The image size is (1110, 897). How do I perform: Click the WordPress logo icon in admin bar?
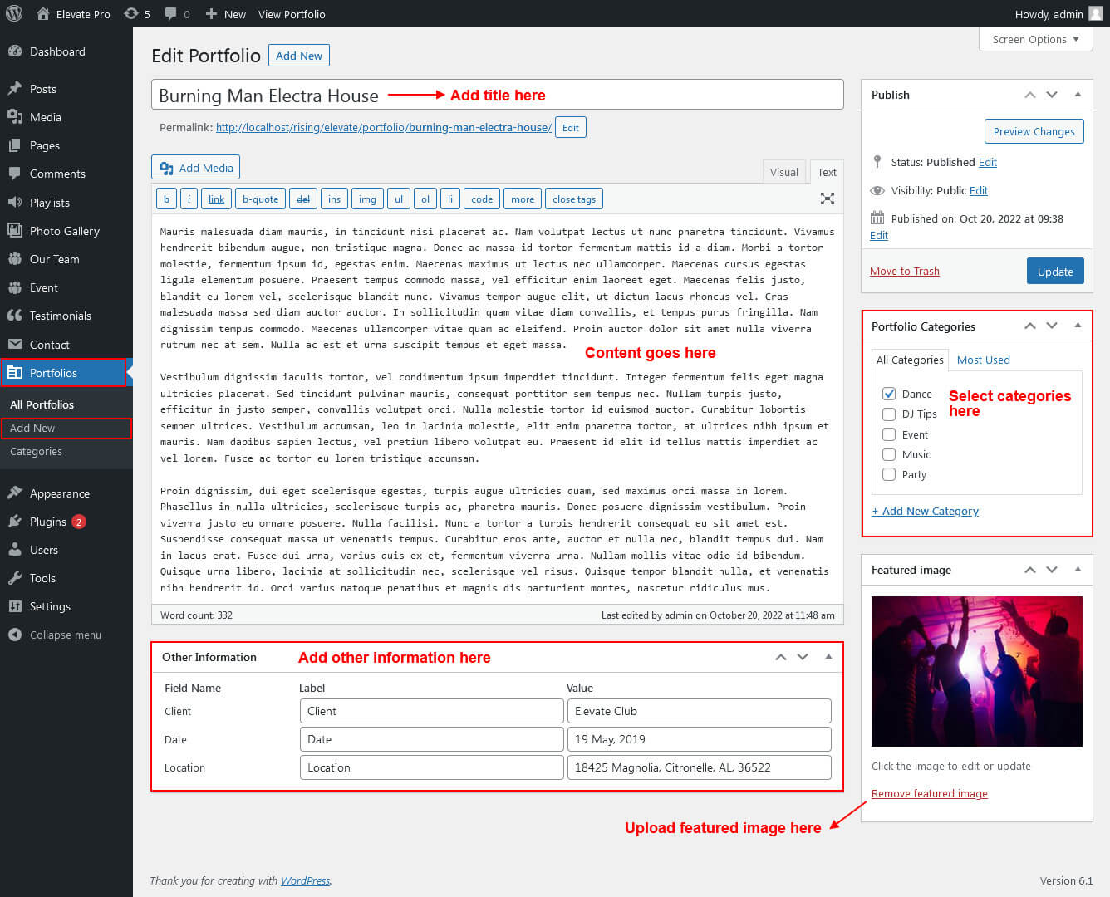(14, 14)
